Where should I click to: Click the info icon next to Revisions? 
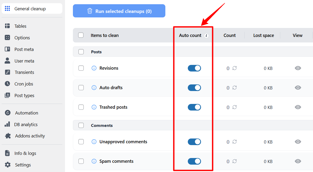(94, 68)
